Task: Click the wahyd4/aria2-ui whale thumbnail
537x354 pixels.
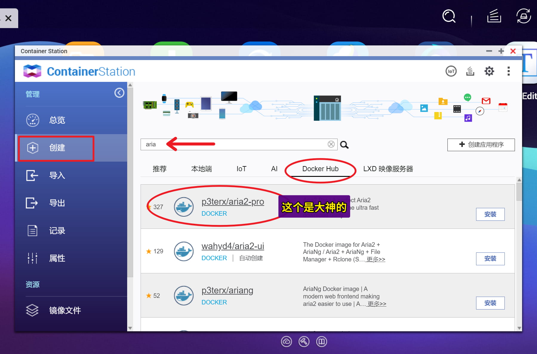Action: [x=184, y=251]
